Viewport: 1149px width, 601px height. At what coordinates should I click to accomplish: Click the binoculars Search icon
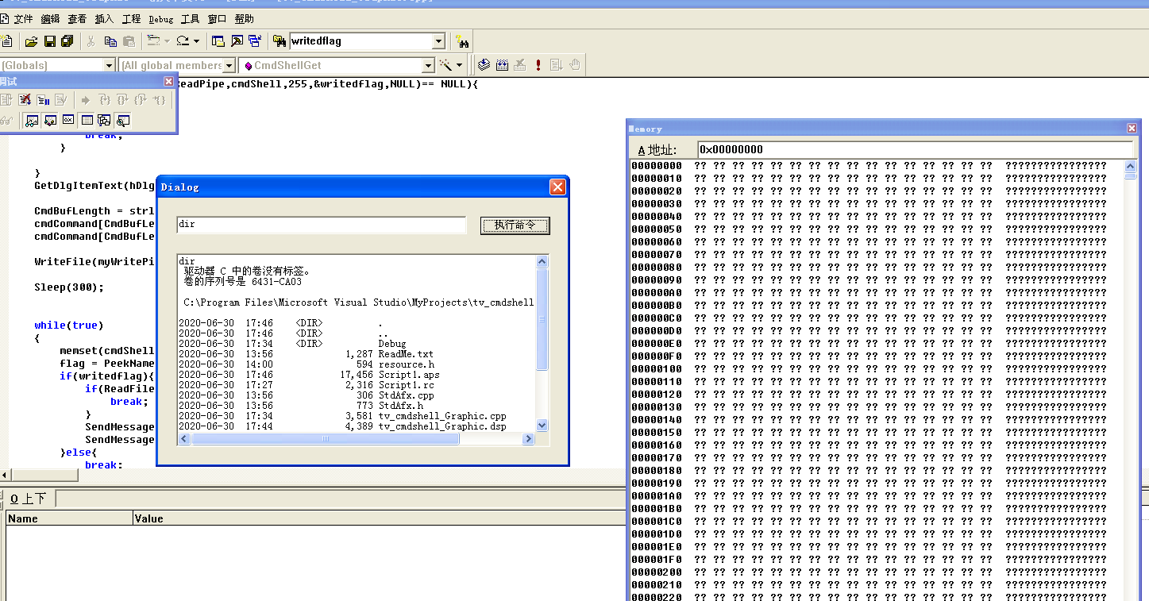coord(462,41)
